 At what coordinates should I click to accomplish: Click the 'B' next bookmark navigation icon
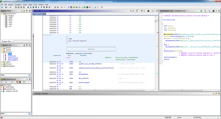click(49, 7)
